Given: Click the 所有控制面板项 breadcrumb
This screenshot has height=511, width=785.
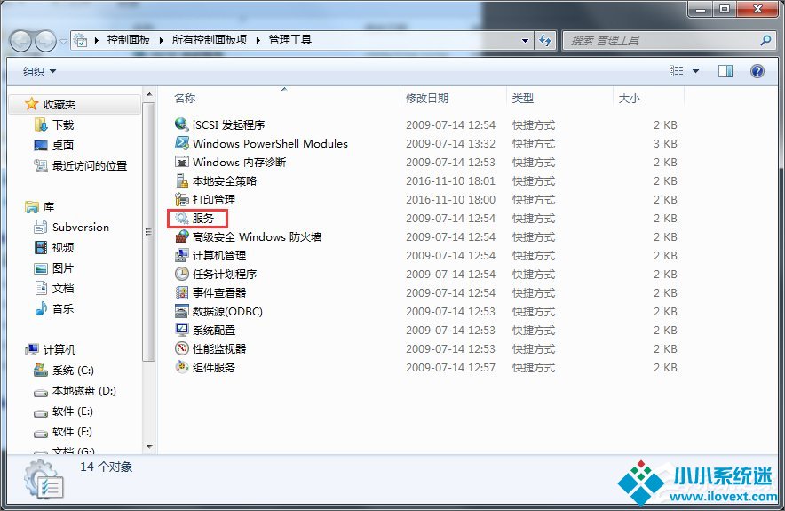Looking at the screenshot, I should click(210, 40).
